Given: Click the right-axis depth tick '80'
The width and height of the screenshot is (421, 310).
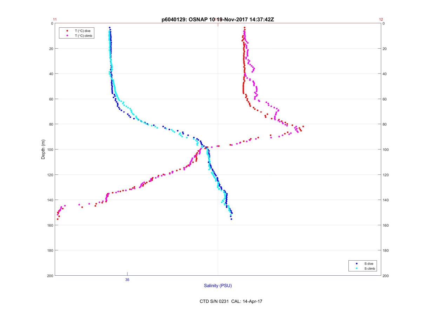Looking at the screenshot, I should (385, 124).
